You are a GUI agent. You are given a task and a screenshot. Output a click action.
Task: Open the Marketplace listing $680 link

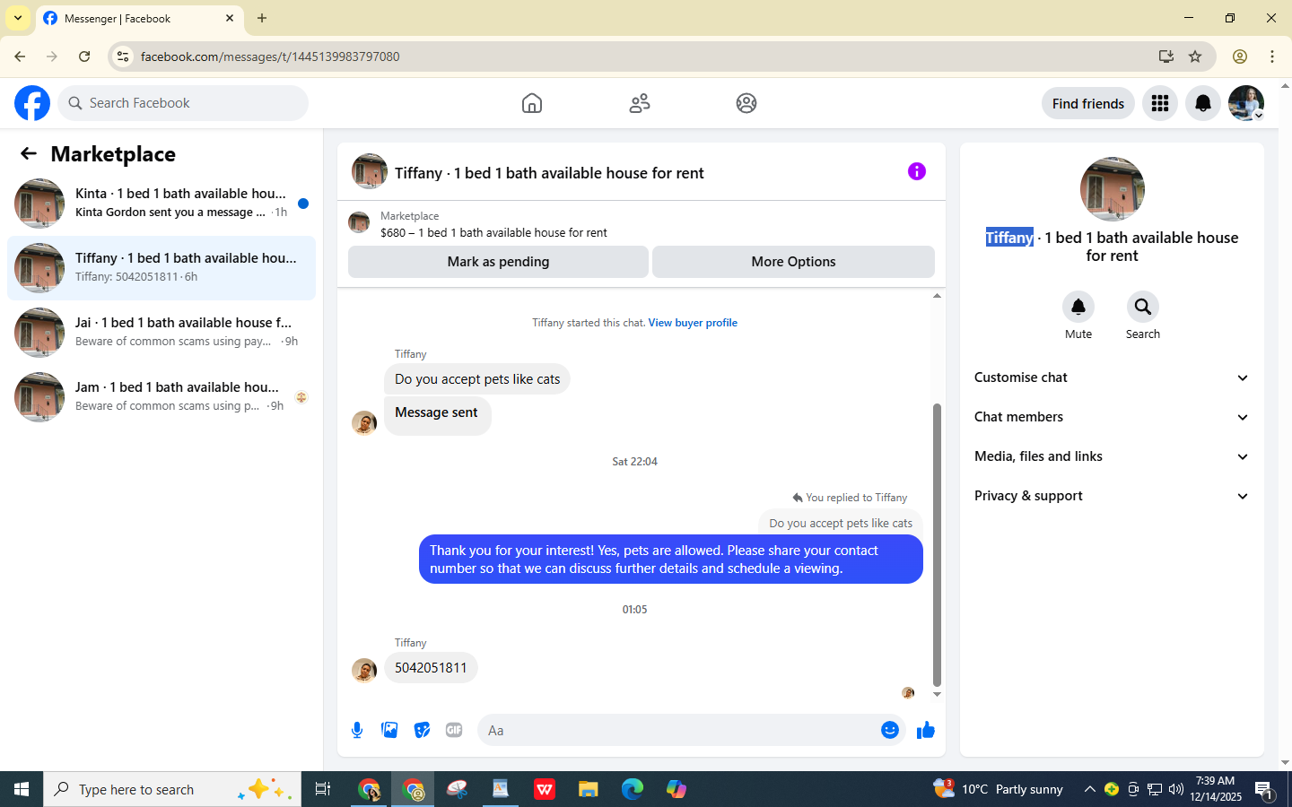click(493, 232)
